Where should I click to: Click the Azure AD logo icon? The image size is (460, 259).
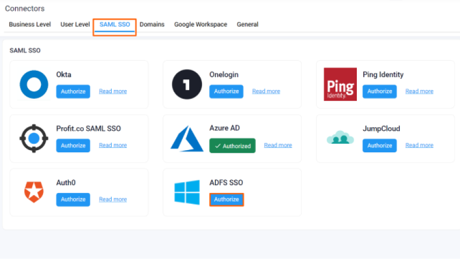[187, 138]
